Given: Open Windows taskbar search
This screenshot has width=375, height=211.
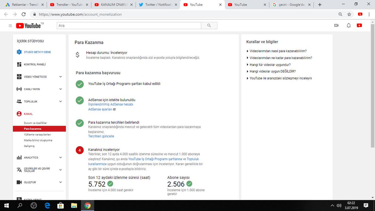Looking at the screenshot, I should 20,205.
